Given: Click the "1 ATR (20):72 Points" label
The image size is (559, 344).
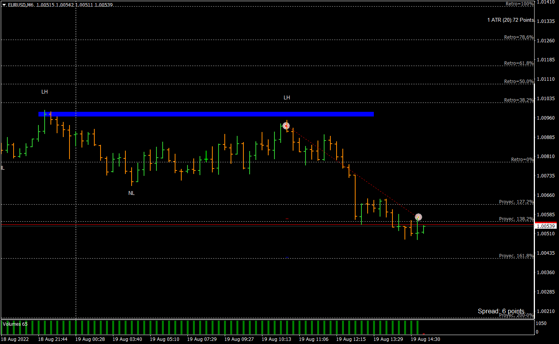Looking at the screenshot, I should [510, 20].
